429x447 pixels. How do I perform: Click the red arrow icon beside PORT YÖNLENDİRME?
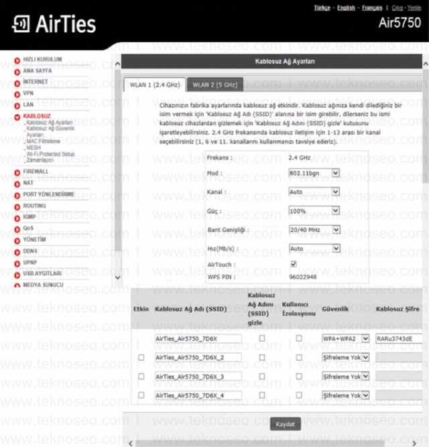(x=17, y=196)
